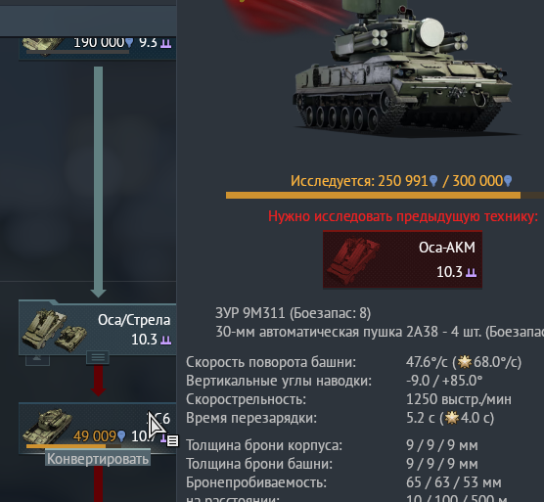The height and width of the screenshot is (502, 544).
Task: Click the purple rating icon on Оса/Стрела card
Action: tap(166, 340)
